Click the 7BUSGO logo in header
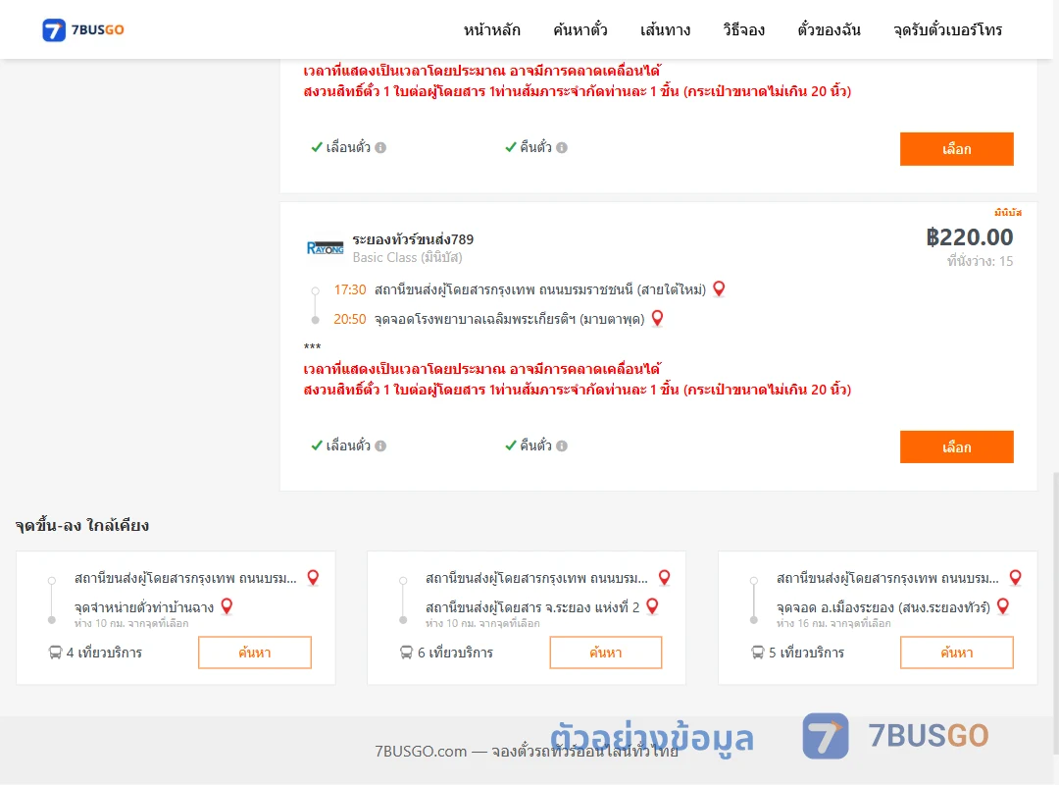The height and width of the screenshot is (785, 1059). point(83,29)
